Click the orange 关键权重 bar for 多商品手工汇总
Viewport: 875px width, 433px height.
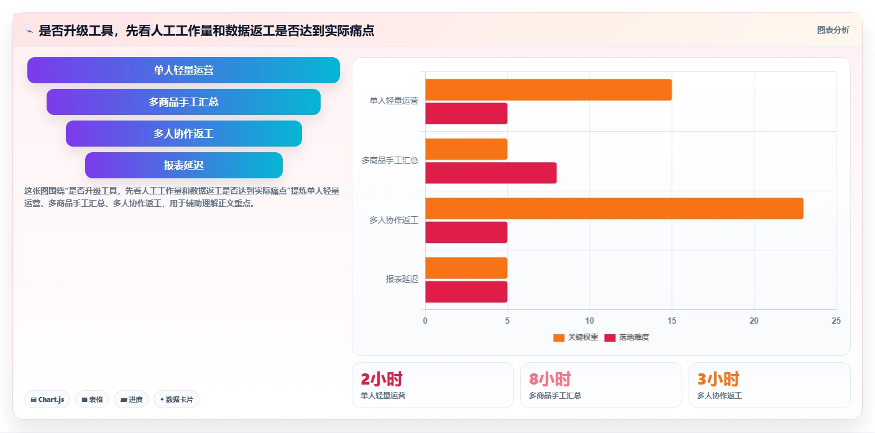click(x=466, y=149)
